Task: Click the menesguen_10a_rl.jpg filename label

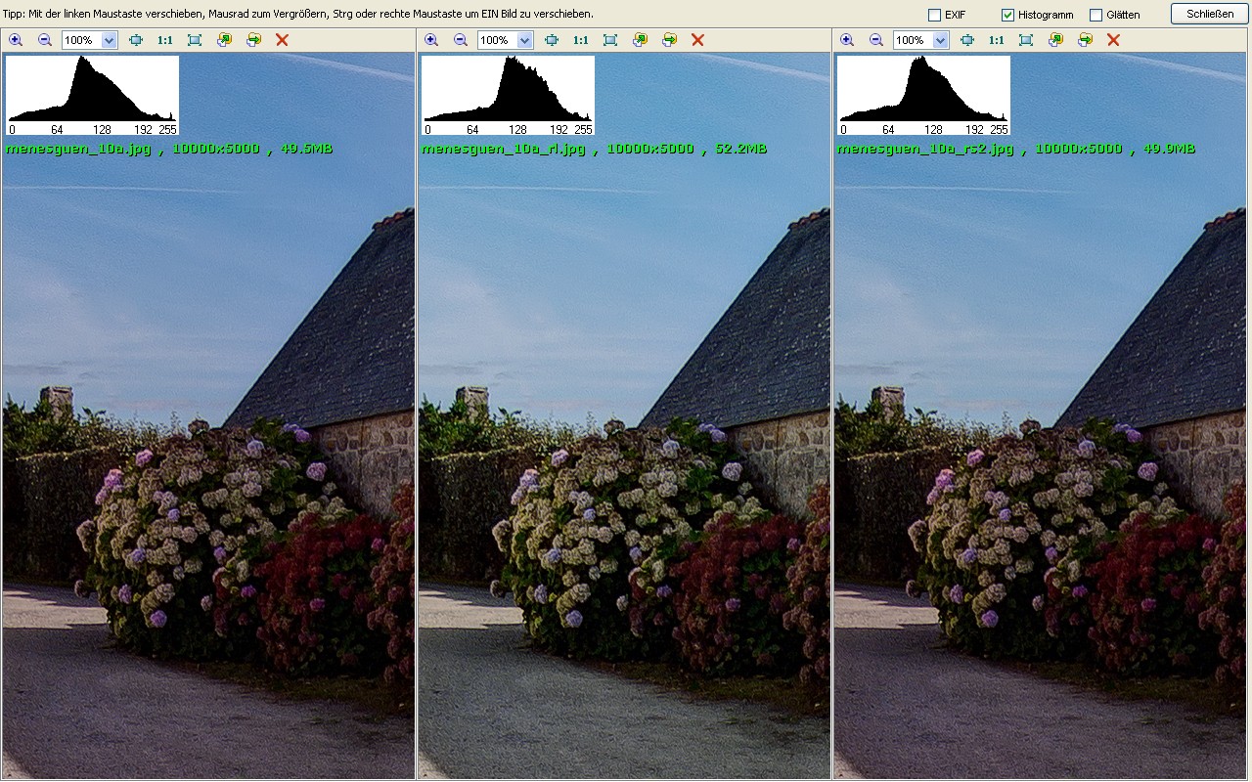Action: click(x=504, y=149)
